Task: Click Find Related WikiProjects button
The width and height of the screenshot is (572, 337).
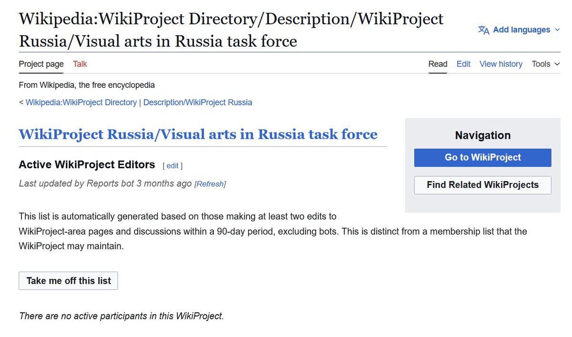Action: (483, 185)
